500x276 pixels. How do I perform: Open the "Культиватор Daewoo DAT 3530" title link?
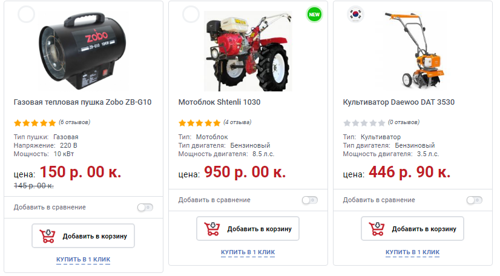398,102
